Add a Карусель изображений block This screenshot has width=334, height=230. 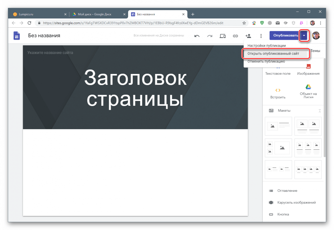tap(292, 202)
